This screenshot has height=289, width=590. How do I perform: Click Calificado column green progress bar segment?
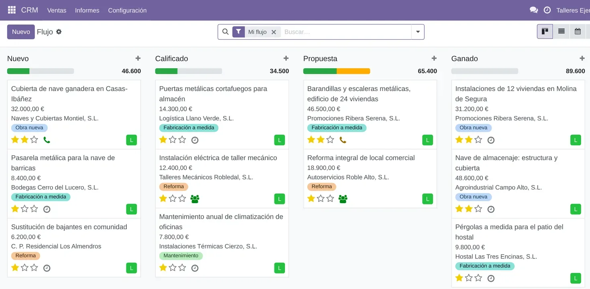166,71
